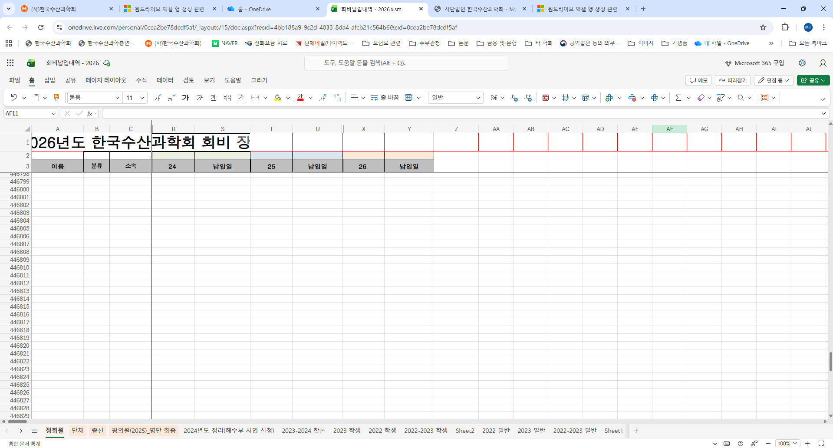The image size is (833, 448).
Task: Decrease font size with shrink icon
Action: 172,98
